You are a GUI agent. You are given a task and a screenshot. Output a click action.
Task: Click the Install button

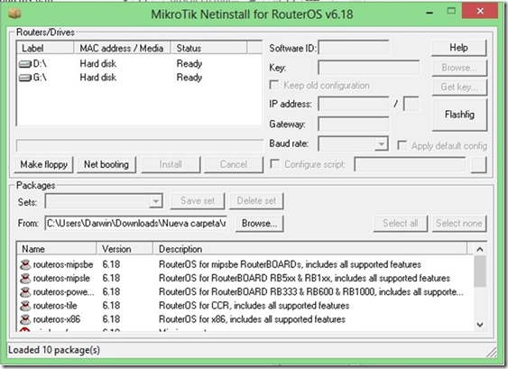click(x=171, y=164)
